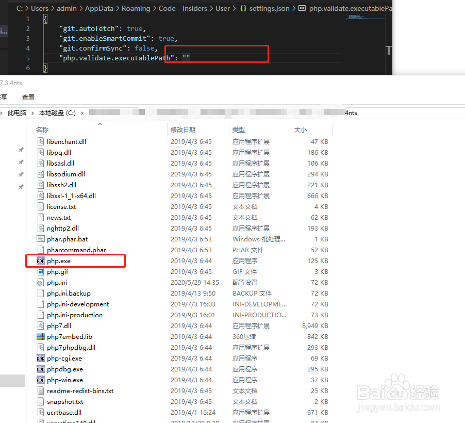Screen dimensions: 465x423
Task: Click the php.gif image file icon
Action: [40, 271]
